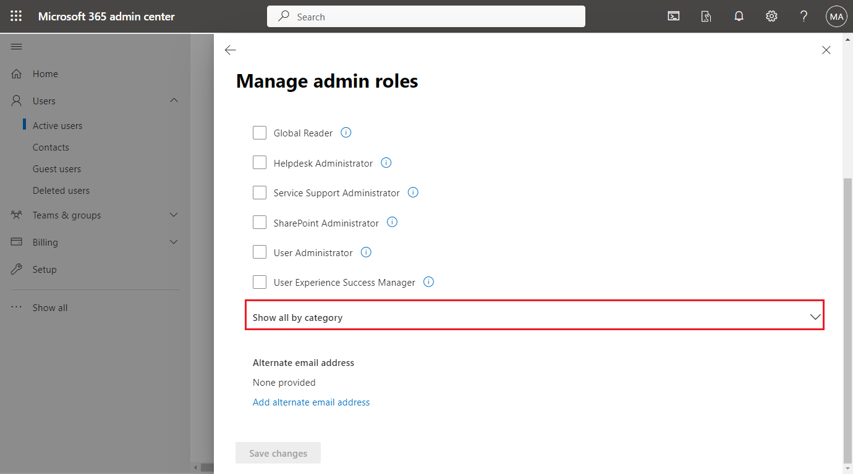
Task: Open the app launcher grid
Action: pyautogui.click(x=15, y=16)
